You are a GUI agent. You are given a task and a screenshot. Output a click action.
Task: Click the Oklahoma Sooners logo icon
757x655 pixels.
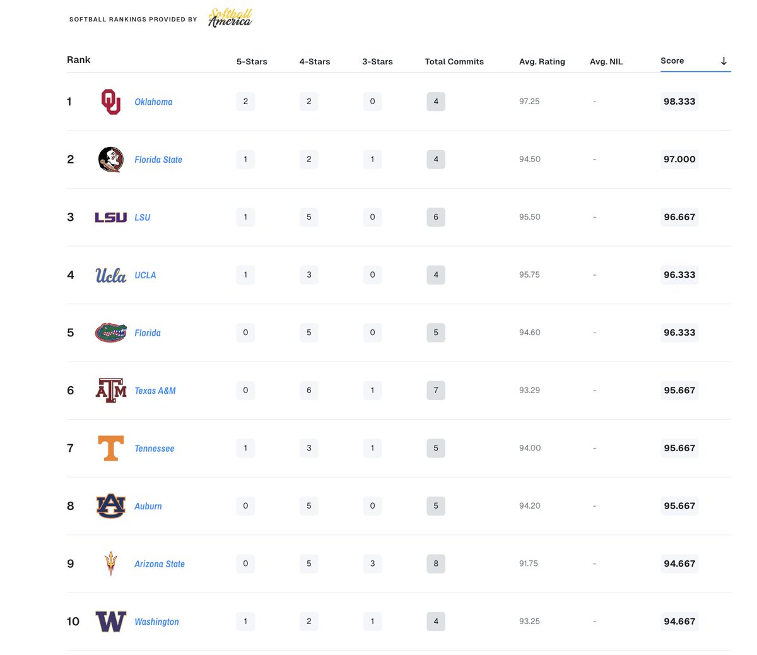tap(111, 102)
